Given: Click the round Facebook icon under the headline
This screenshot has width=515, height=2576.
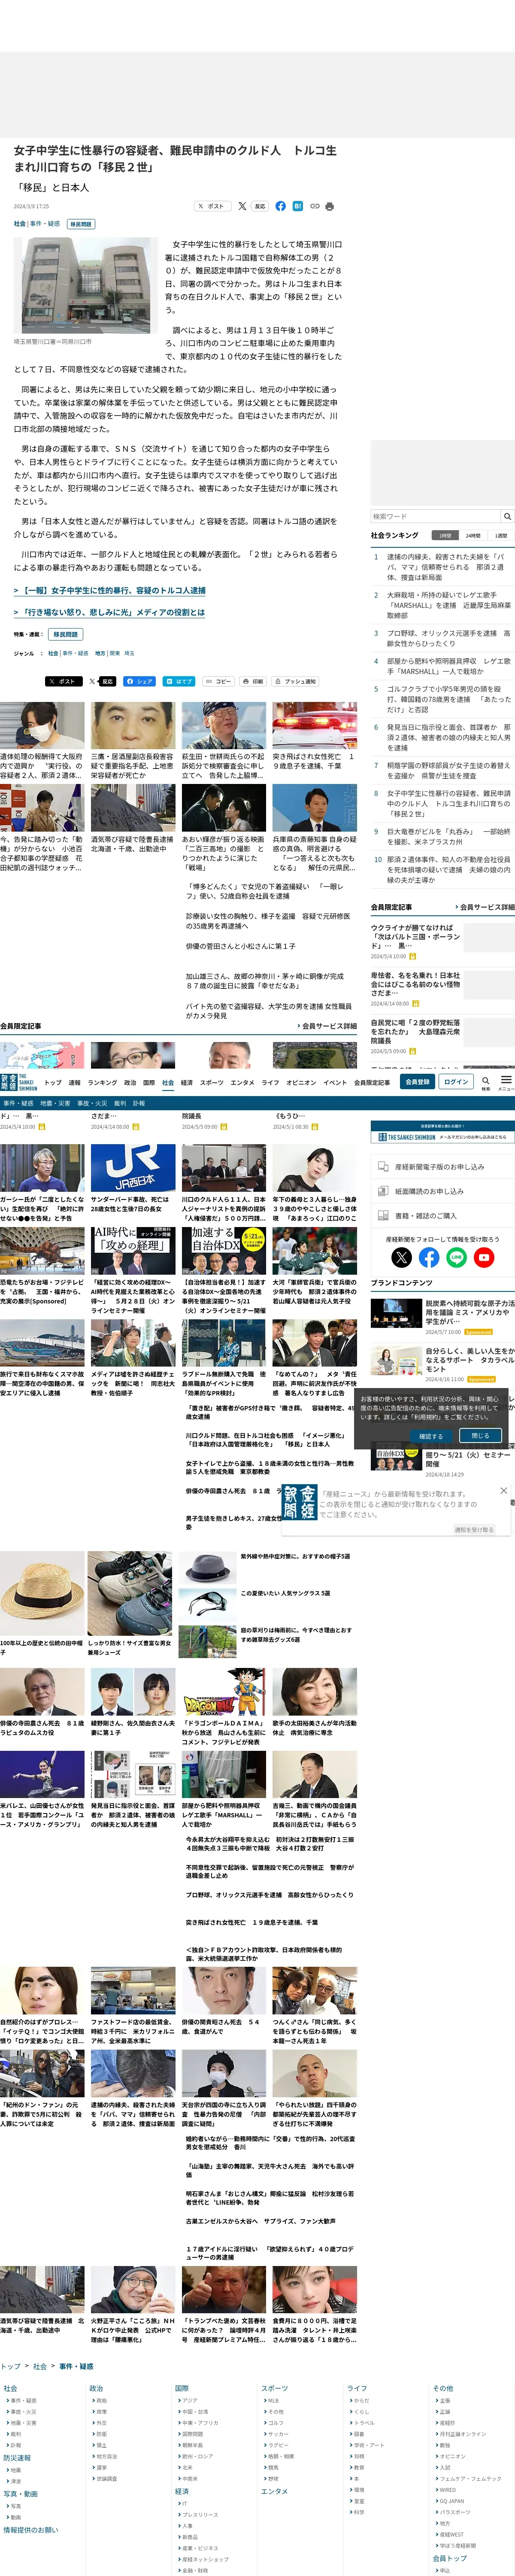Looking at the screenshot, I should coord(280,206).
